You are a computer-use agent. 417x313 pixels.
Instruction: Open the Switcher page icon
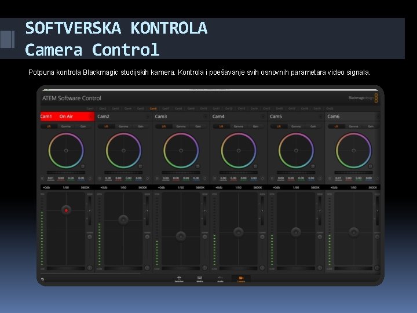(179, 279)
